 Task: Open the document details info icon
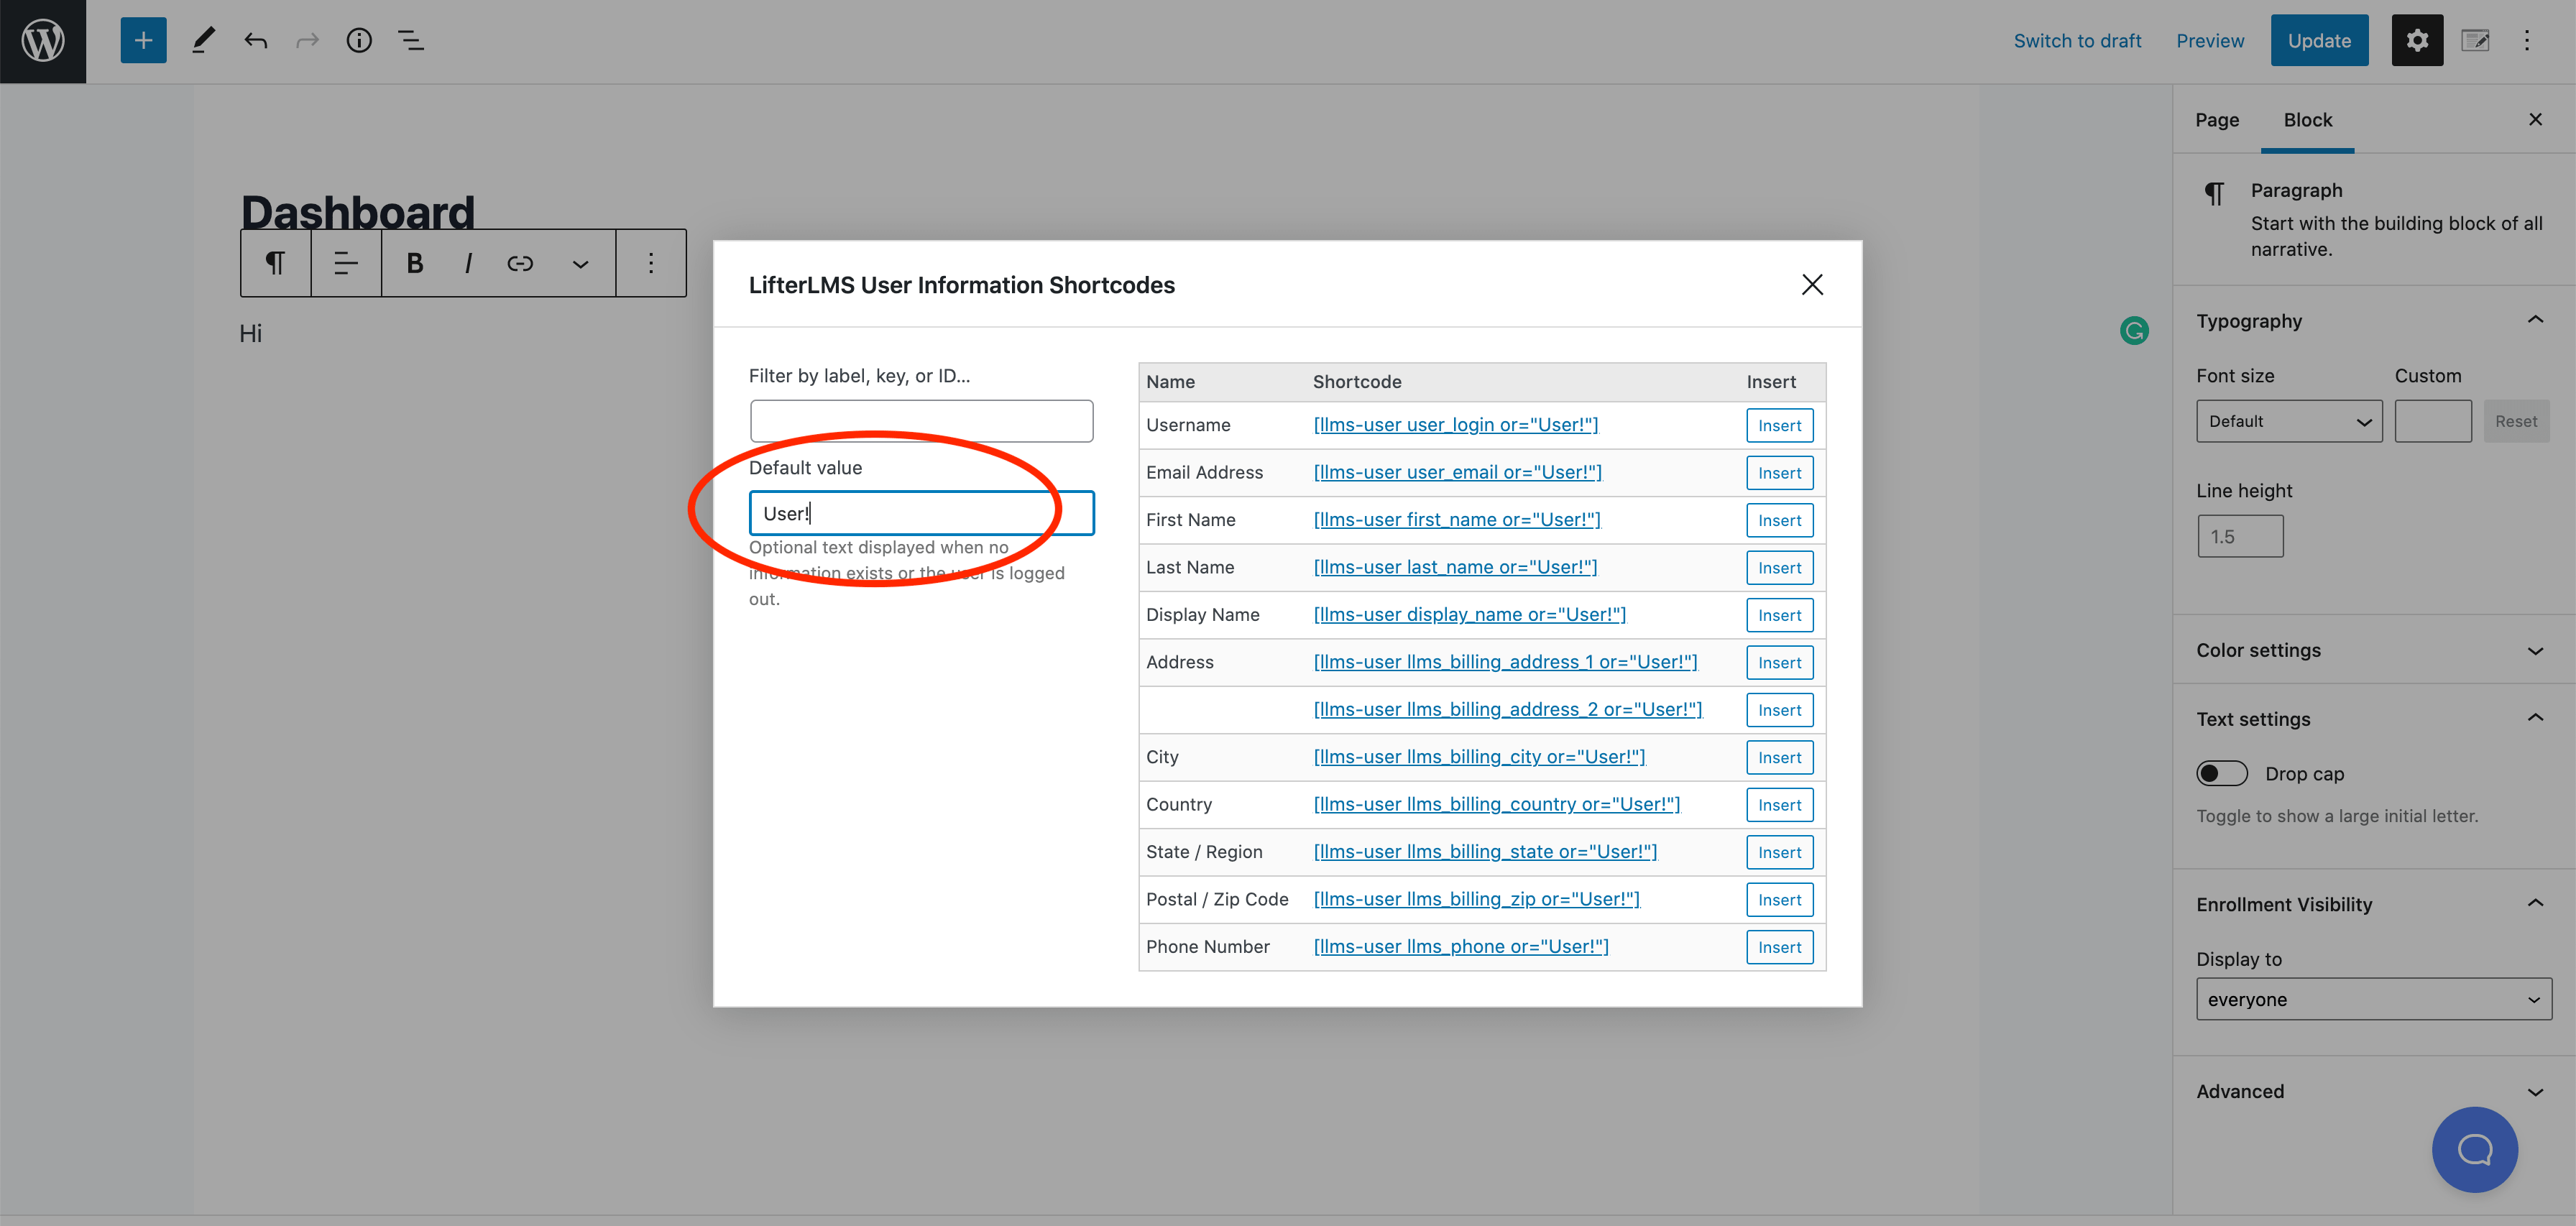tap(359, 41)
